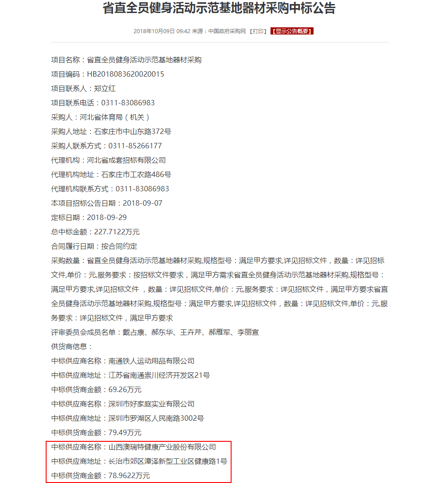Click the purchaser 河北省体育局（机关）
The width and height of the screenshot is (447, 483).
pyautogui.click(x=115, y=117)
